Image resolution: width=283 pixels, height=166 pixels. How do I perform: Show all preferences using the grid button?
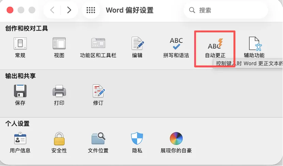[91, 10]
